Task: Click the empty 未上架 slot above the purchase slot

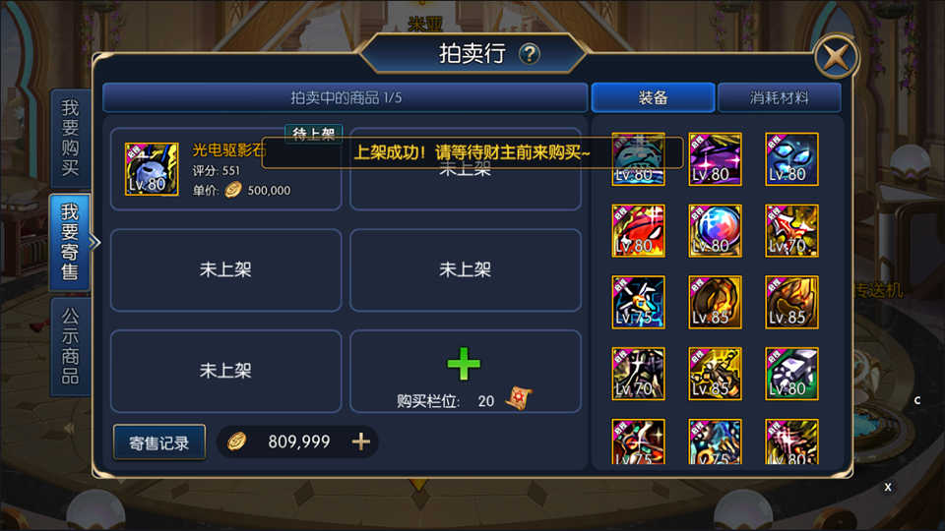Action: (466, 269)
